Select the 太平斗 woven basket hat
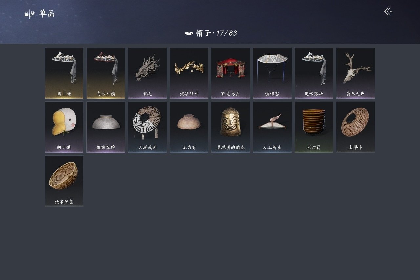This screenshot has height=280, width=420. click(356, 127)
